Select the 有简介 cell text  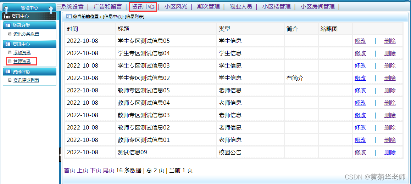[295, 78]
